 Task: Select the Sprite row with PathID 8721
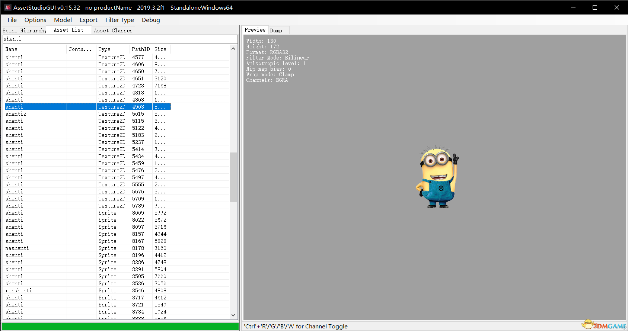click(87, 305)
